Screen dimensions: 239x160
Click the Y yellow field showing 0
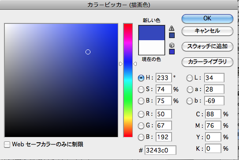click(x=213, y=137)
